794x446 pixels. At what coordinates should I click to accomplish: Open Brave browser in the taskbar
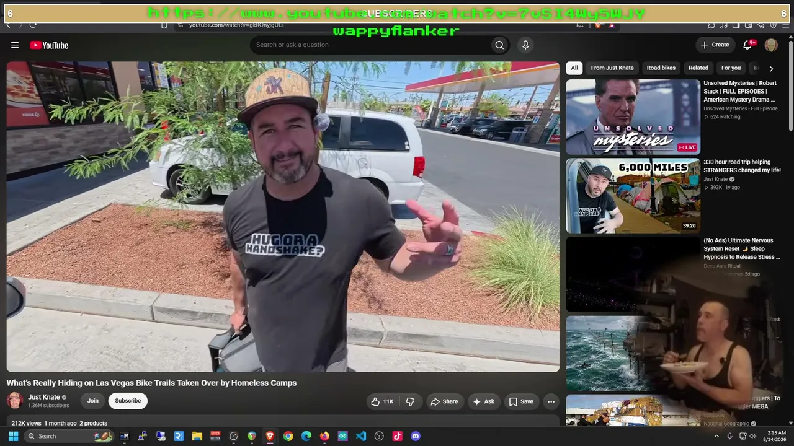pyautogui.click(x=270, y=436)
